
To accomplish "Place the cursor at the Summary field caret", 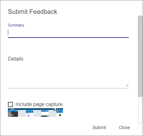I will tap(8, 32).
